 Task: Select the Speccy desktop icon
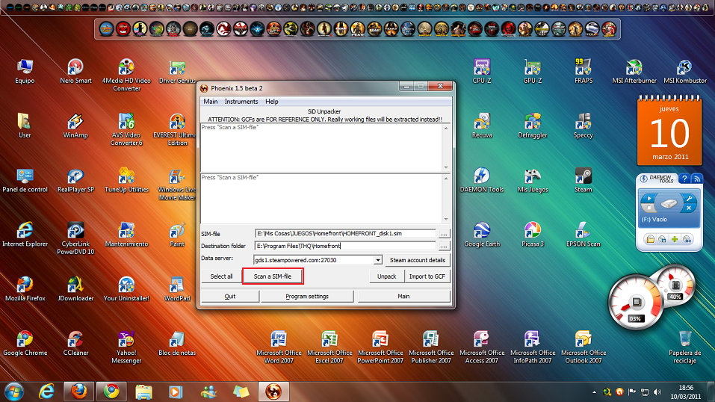[584, 126]
